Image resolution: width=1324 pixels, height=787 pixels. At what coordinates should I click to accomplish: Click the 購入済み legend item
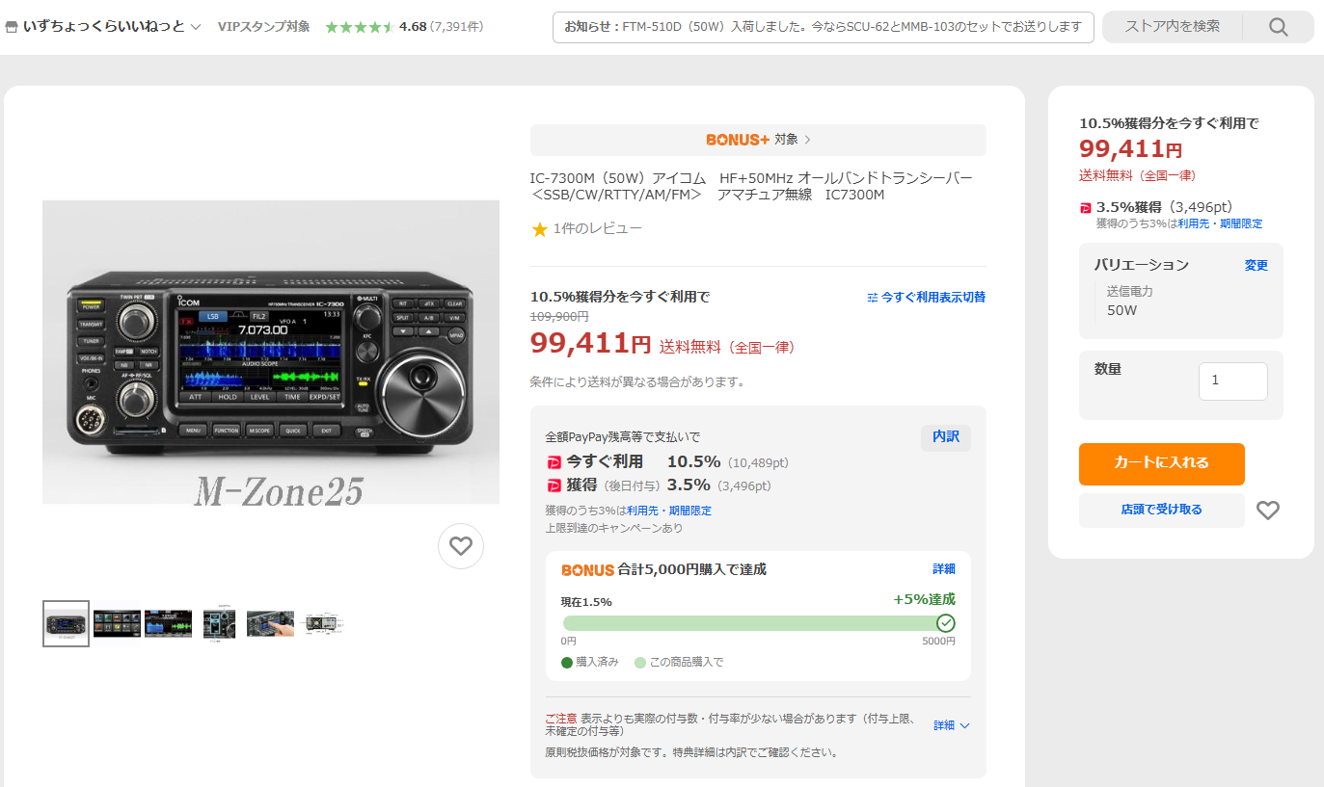590,662
